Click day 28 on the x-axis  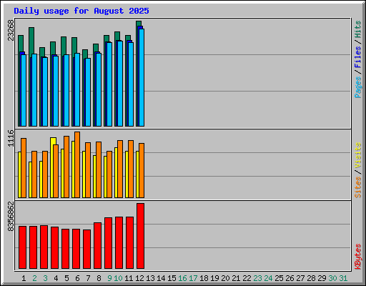click(x=311, y=278)
